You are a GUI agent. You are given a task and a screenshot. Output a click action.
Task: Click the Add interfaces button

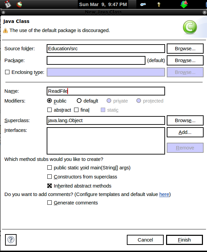[185, 132]
